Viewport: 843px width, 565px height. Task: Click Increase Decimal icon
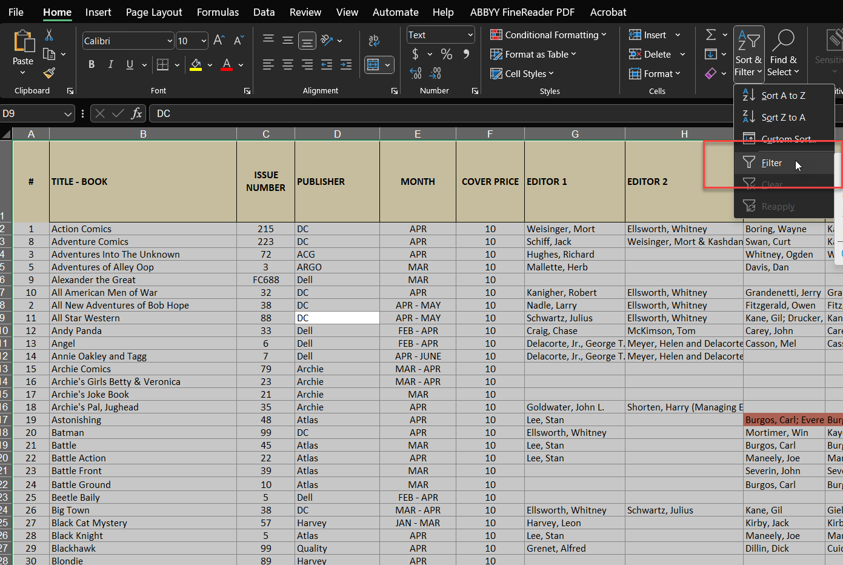pyautogui.click(x=416, y=73)
